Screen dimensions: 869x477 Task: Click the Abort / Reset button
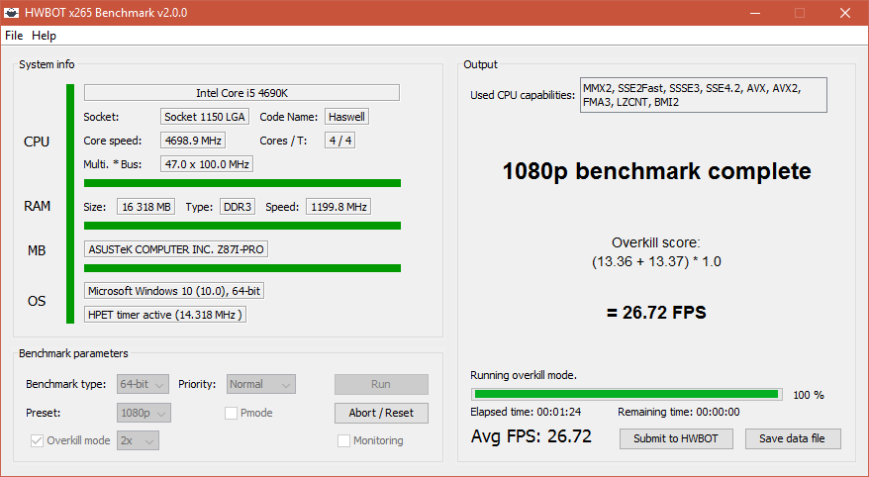coord(381,413)
